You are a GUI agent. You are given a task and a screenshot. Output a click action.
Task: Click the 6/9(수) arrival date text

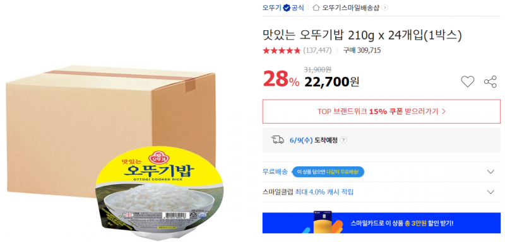pos(301,141)
